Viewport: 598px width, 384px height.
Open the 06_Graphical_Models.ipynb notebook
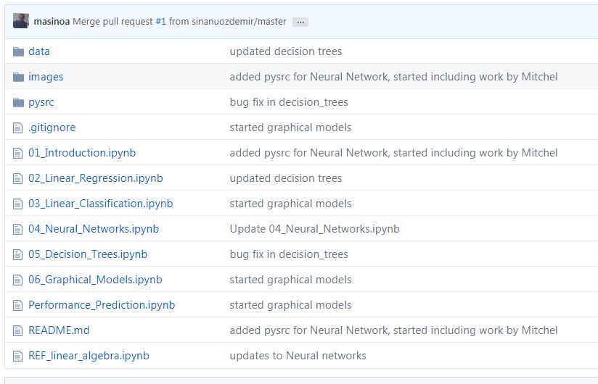pyautogui.click(x=95, y=280)
